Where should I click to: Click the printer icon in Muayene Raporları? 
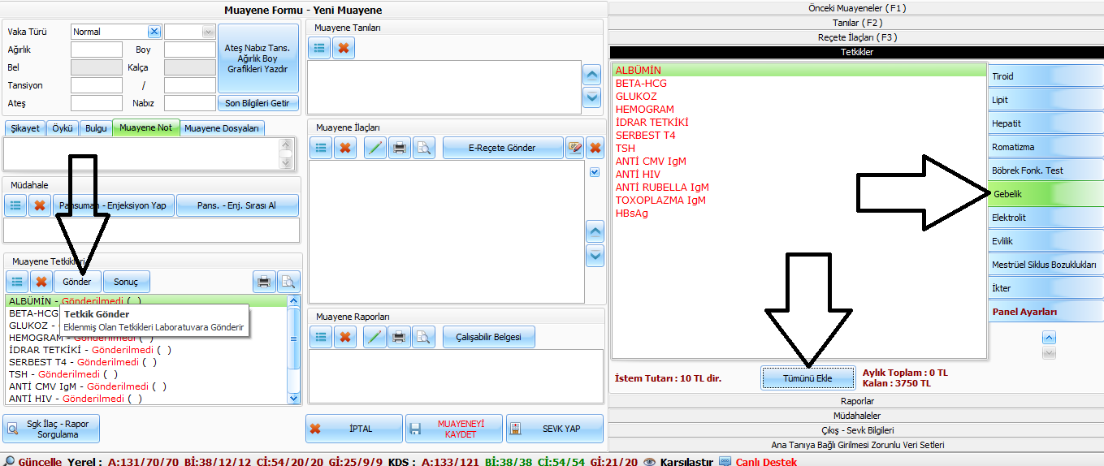click(399, 337)
